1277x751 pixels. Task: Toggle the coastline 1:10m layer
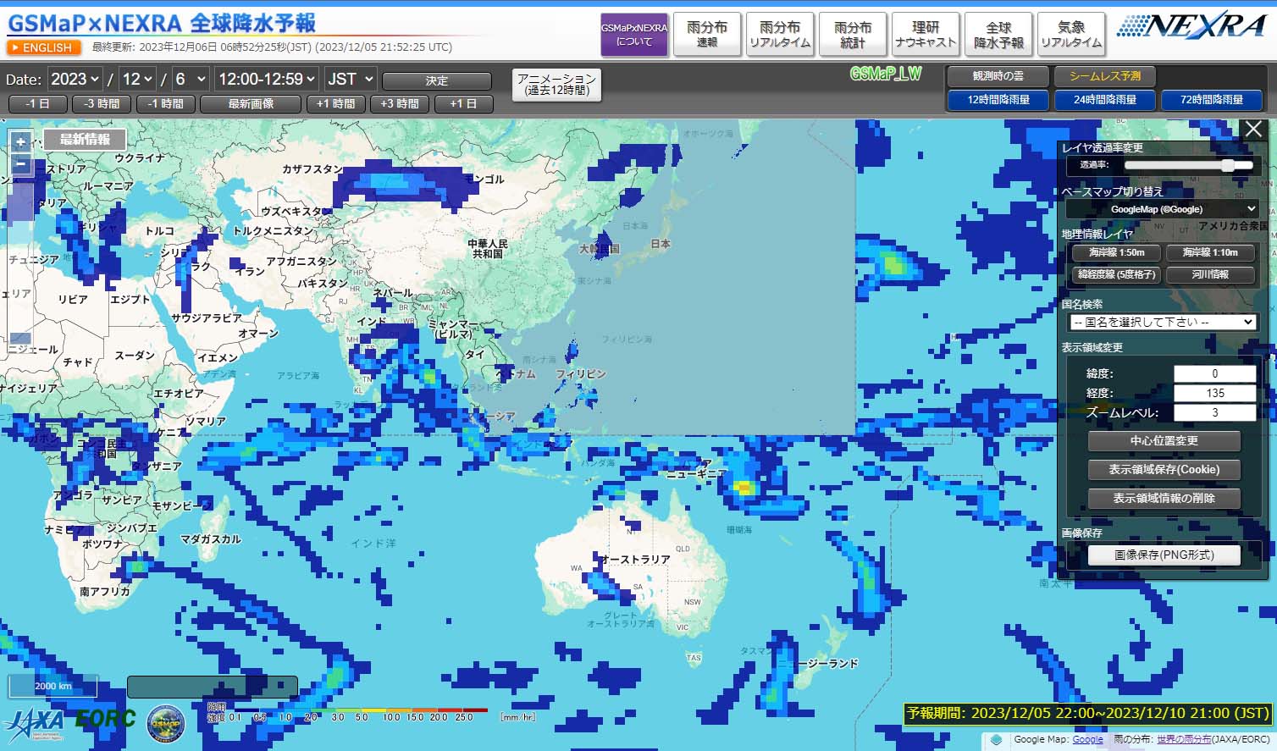click(x=1210, y=252)
